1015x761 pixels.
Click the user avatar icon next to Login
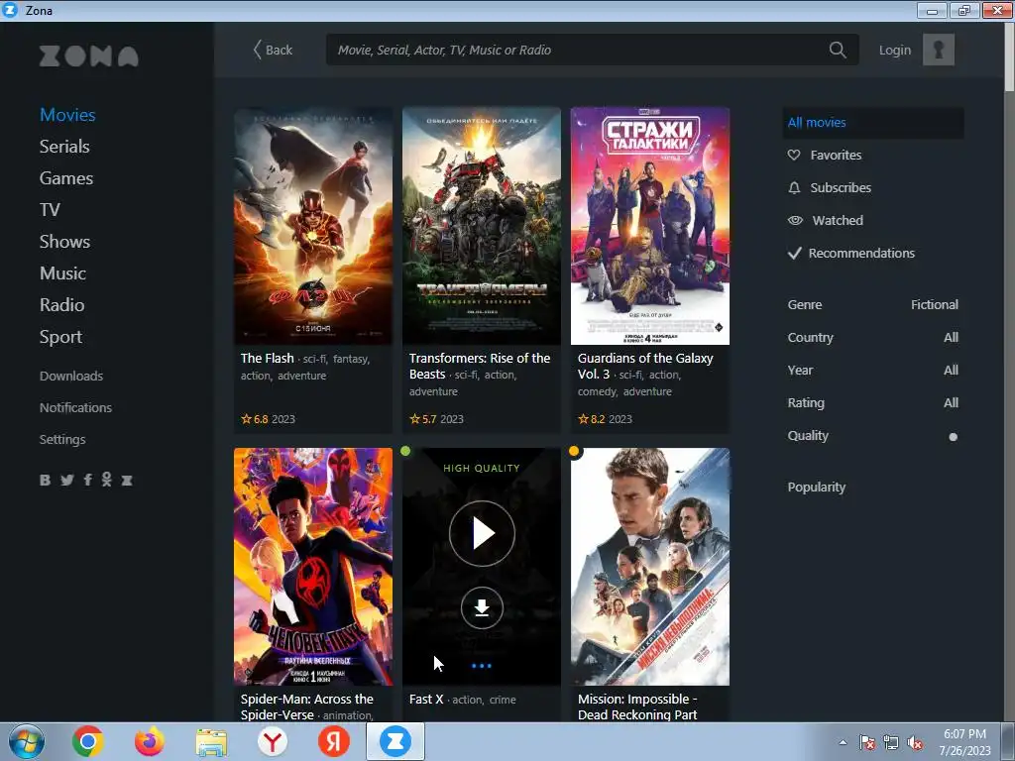coord(938,50)
